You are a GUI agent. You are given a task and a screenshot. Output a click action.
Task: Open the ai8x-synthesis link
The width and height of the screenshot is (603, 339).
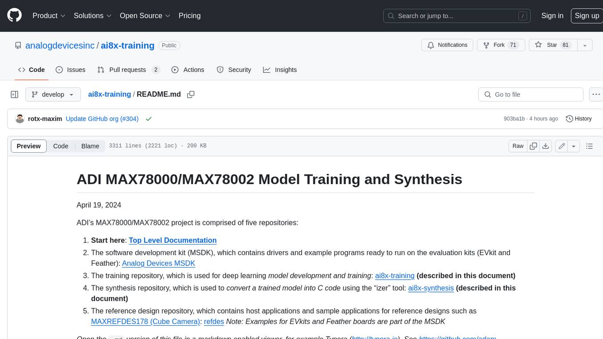(x=431, y=288)
